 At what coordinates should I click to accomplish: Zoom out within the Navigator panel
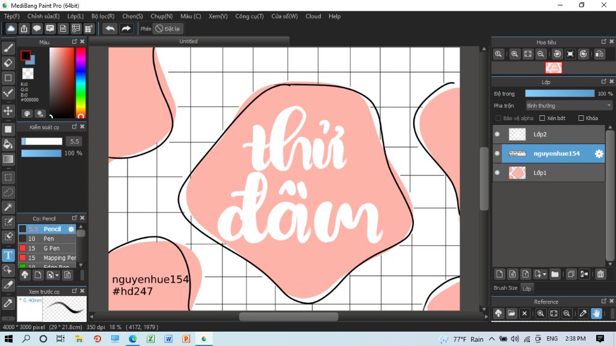(x=541, y=54)
